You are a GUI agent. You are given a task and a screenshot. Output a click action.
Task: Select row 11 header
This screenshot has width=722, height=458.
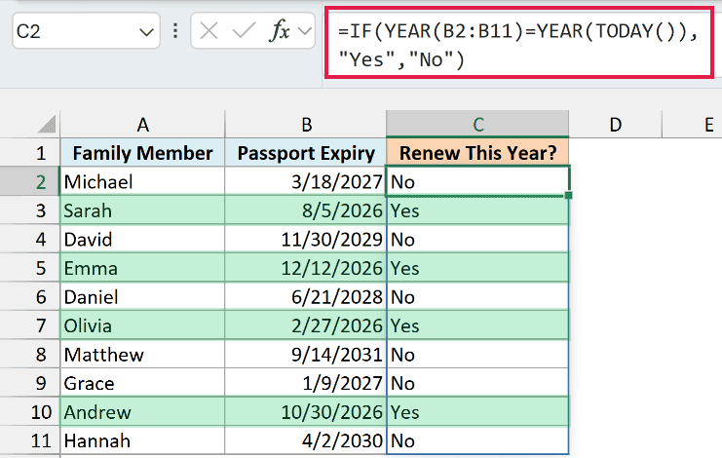30,440
